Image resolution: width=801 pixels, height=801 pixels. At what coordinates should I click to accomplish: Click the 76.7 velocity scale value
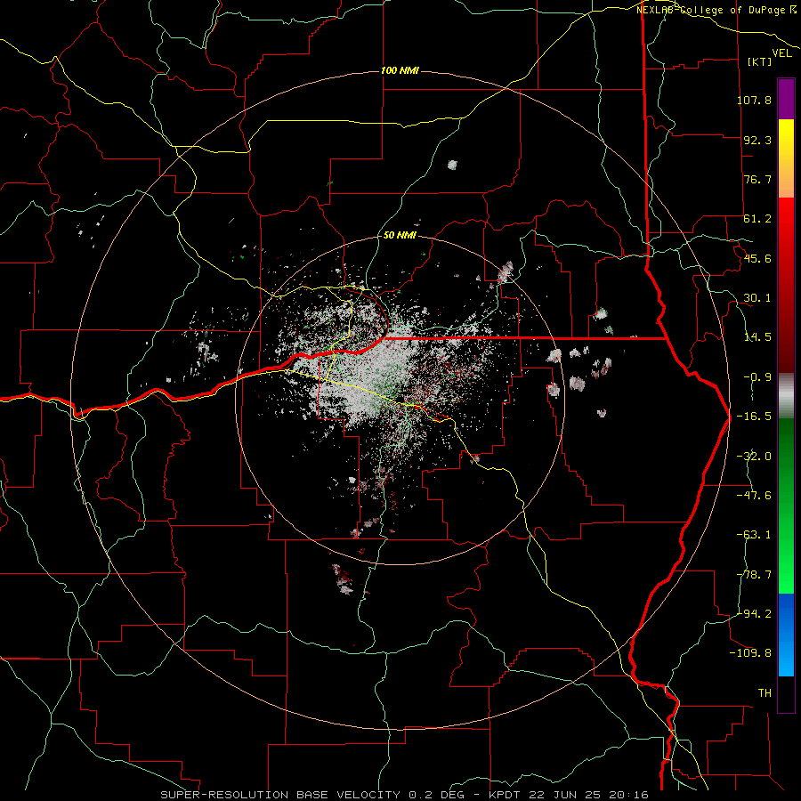pyautogui.click(x=757, y=179)
